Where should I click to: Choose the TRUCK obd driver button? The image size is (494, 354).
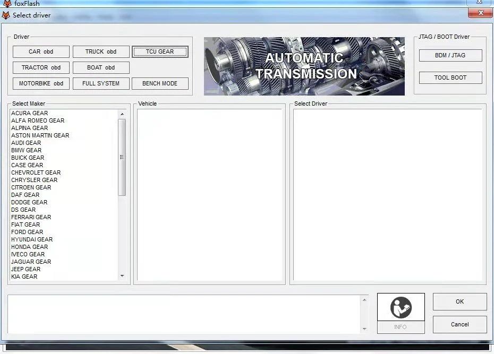pos(101,51)
